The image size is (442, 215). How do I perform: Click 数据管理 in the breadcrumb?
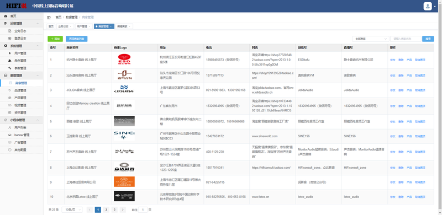72,18
